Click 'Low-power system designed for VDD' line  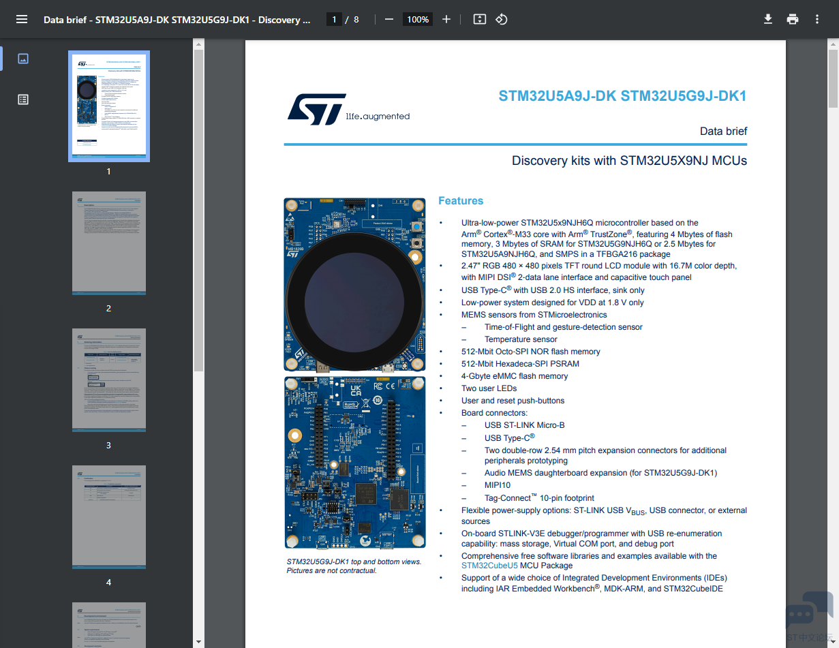pyautogui.click(x=552, y=303)
